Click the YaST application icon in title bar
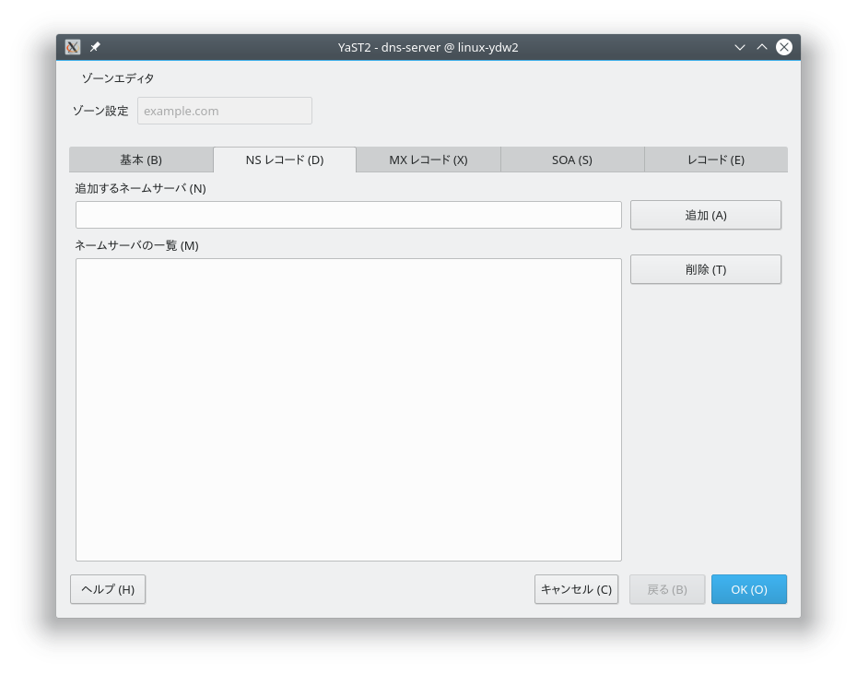The width and height of the screenshot is (857, 674). point(73,47)
